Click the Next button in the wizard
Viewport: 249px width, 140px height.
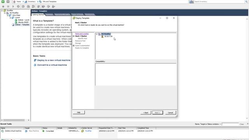[x=158, y=112]
